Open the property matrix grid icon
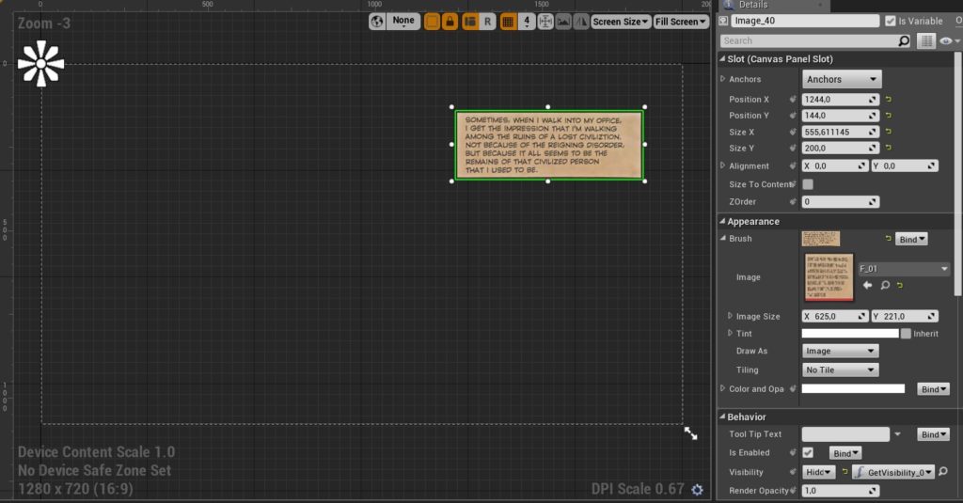The height and width of the screenshot is (503, 963). tap(925, 41)
